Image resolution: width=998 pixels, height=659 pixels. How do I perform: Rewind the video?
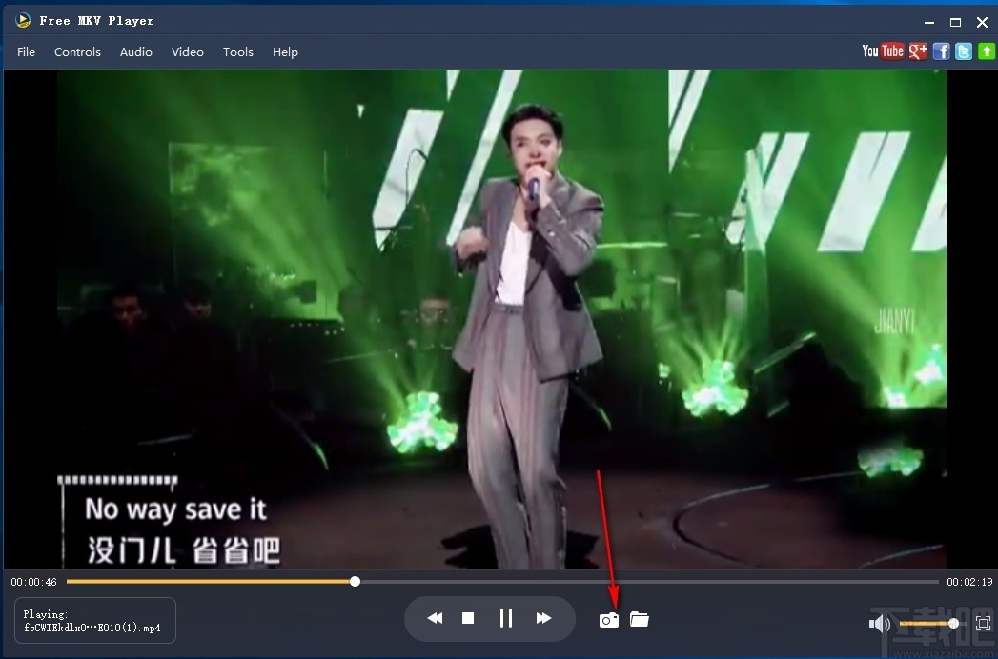(x=435, y=618)
